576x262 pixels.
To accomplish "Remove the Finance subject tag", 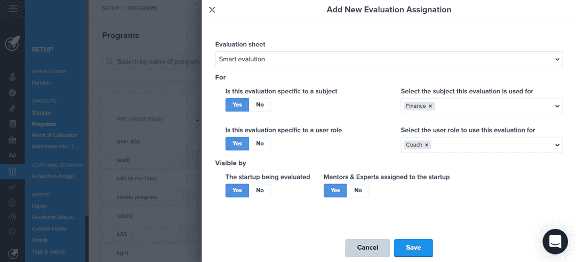I will (x=430, y=106).
